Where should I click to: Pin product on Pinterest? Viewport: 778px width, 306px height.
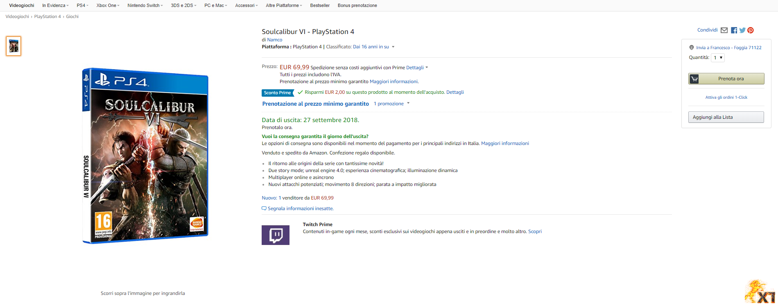tap(751, 30)
